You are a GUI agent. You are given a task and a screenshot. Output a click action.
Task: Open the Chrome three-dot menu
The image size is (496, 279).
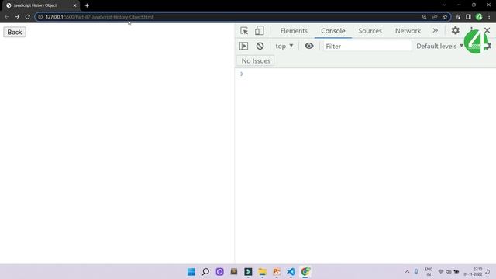(489, 17)
